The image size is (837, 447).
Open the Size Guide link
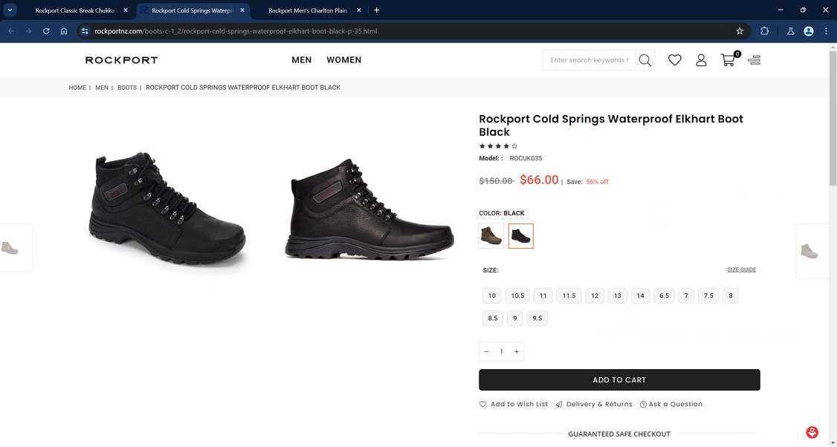tap(741, 270)
